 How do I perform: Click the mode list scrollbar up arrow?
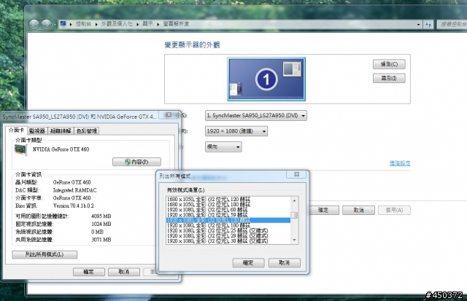(x=294, y=200)
